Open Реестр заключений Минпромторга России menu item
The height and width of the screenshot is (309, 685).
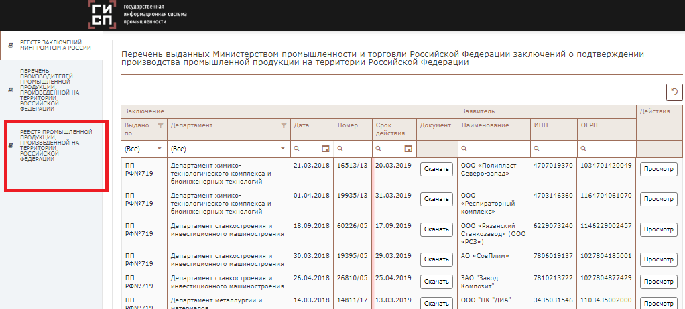[x=55, y=46]
